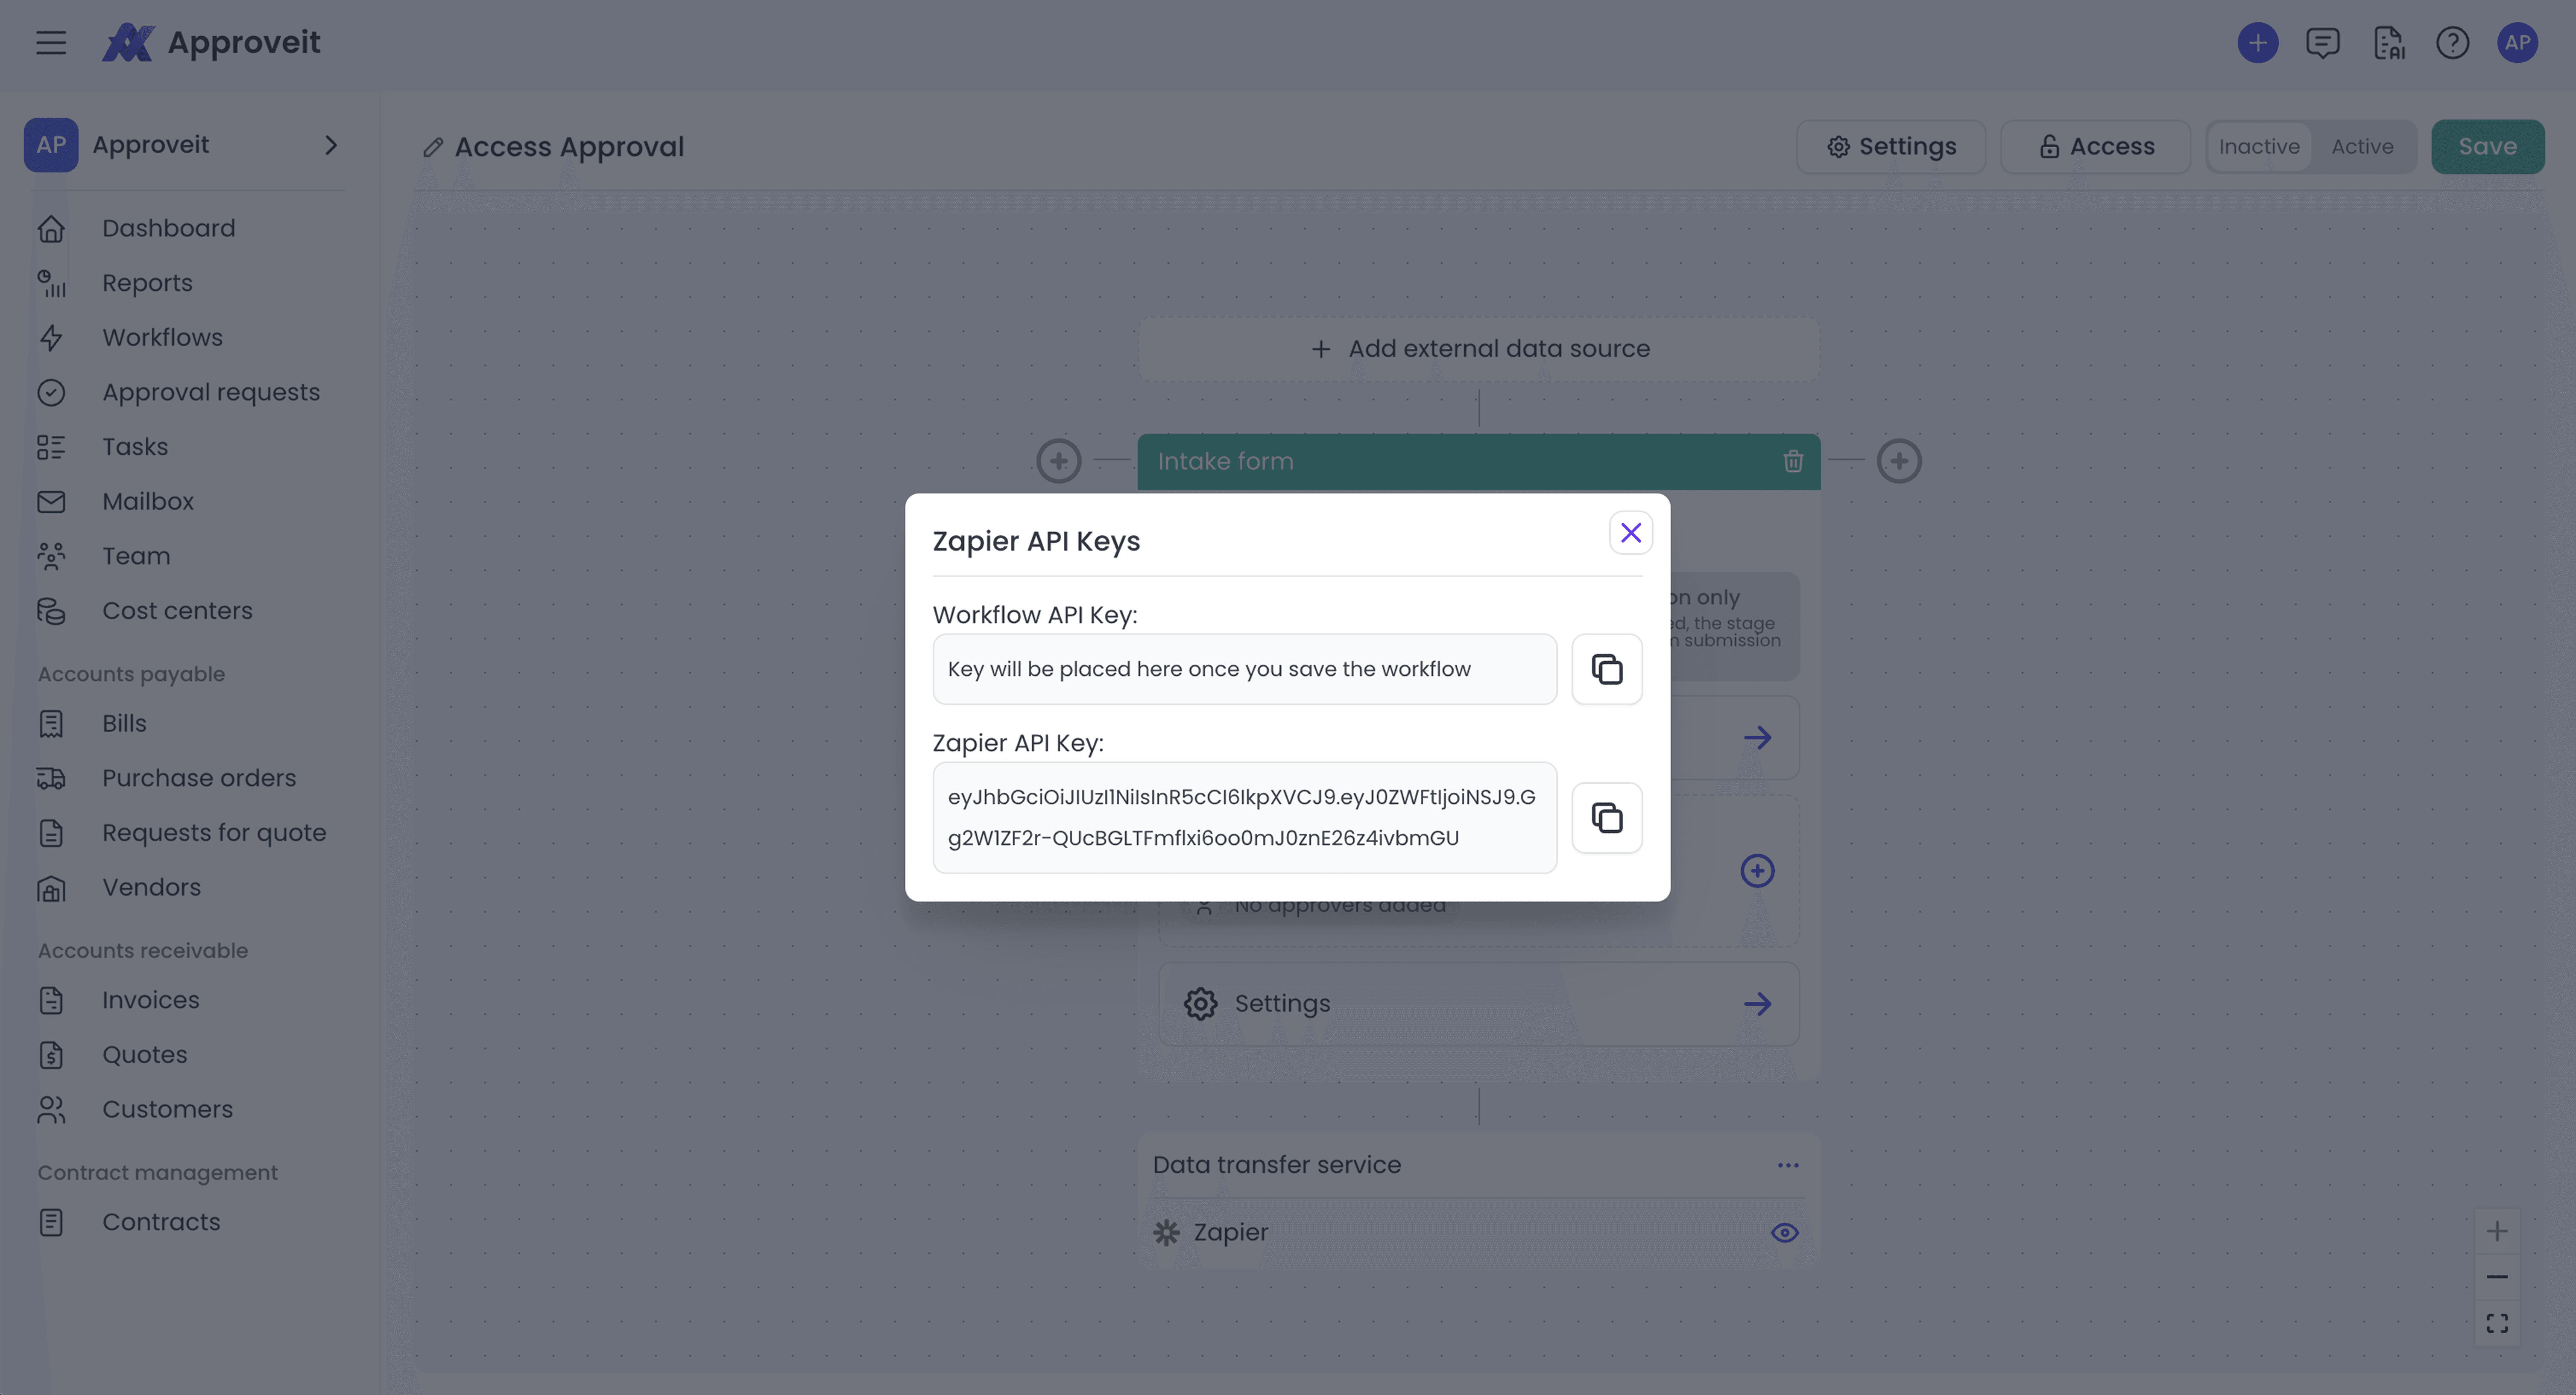Open Contracts
2576x1395 pixels.
[x=161, y=1222]
